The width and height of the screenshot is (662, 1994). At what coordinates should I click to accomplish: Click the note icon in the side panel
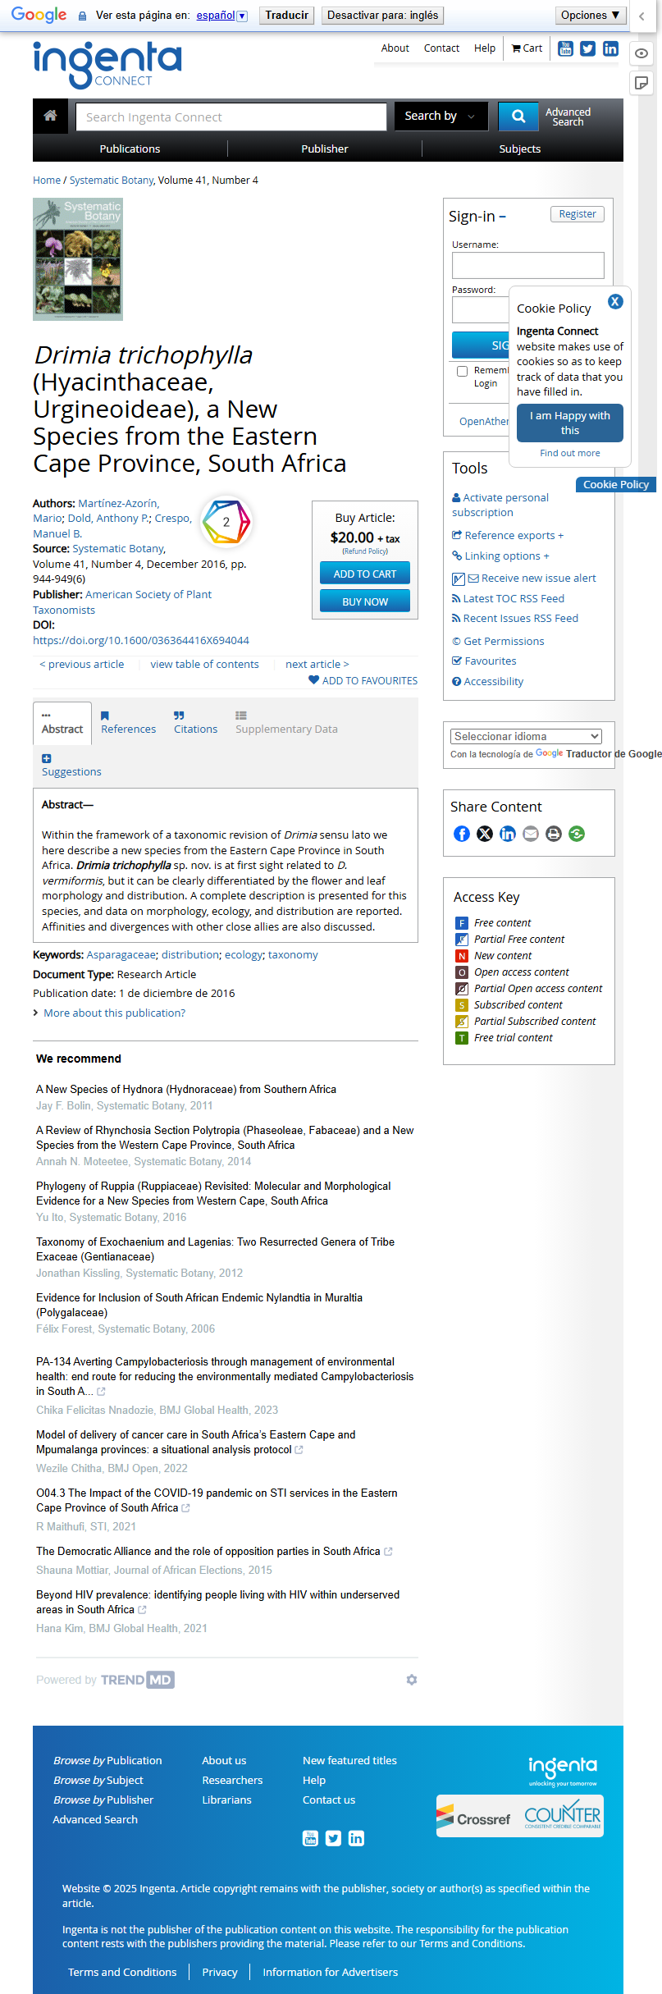(641, 83)
